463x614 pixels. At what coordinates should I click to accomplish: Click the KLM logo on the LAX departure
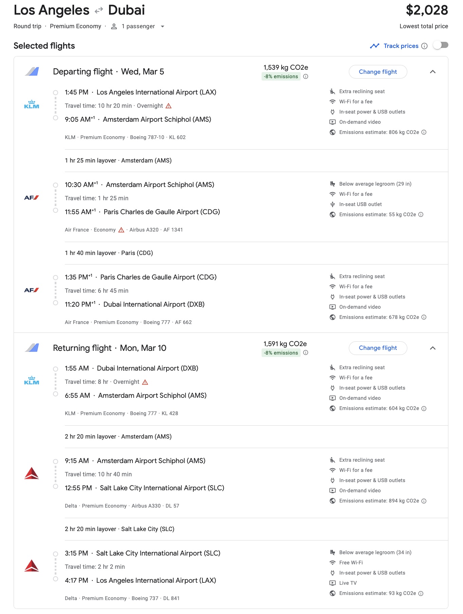coord(32,104)
